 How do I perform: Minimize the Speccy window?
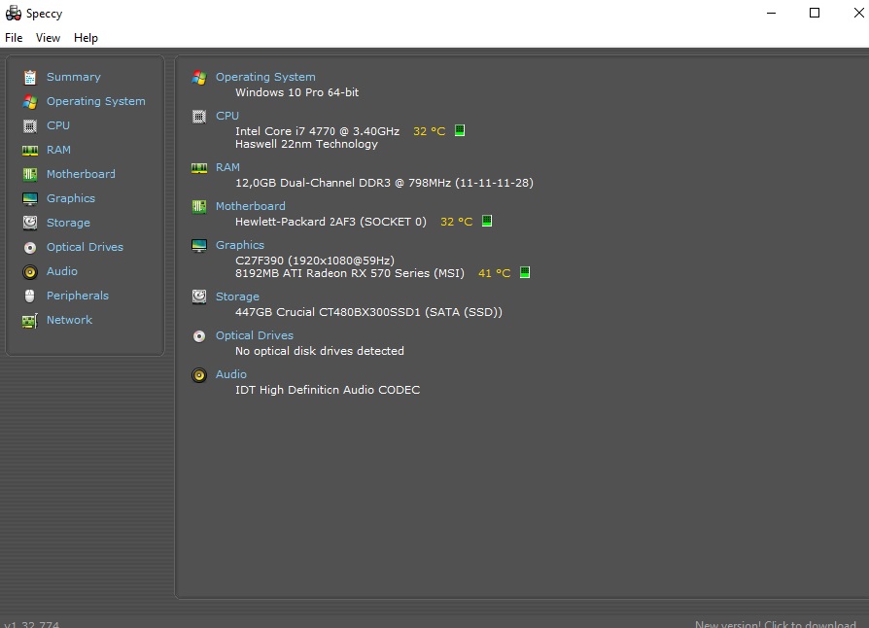pos(771,13)
